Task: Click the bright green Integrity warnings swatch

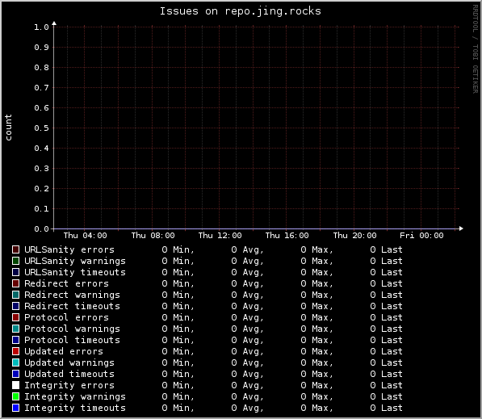Action: 15,396
